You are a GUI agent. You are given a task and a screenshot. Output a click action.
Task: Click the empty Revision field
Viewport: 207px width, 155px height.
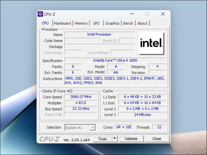(157, 72)
